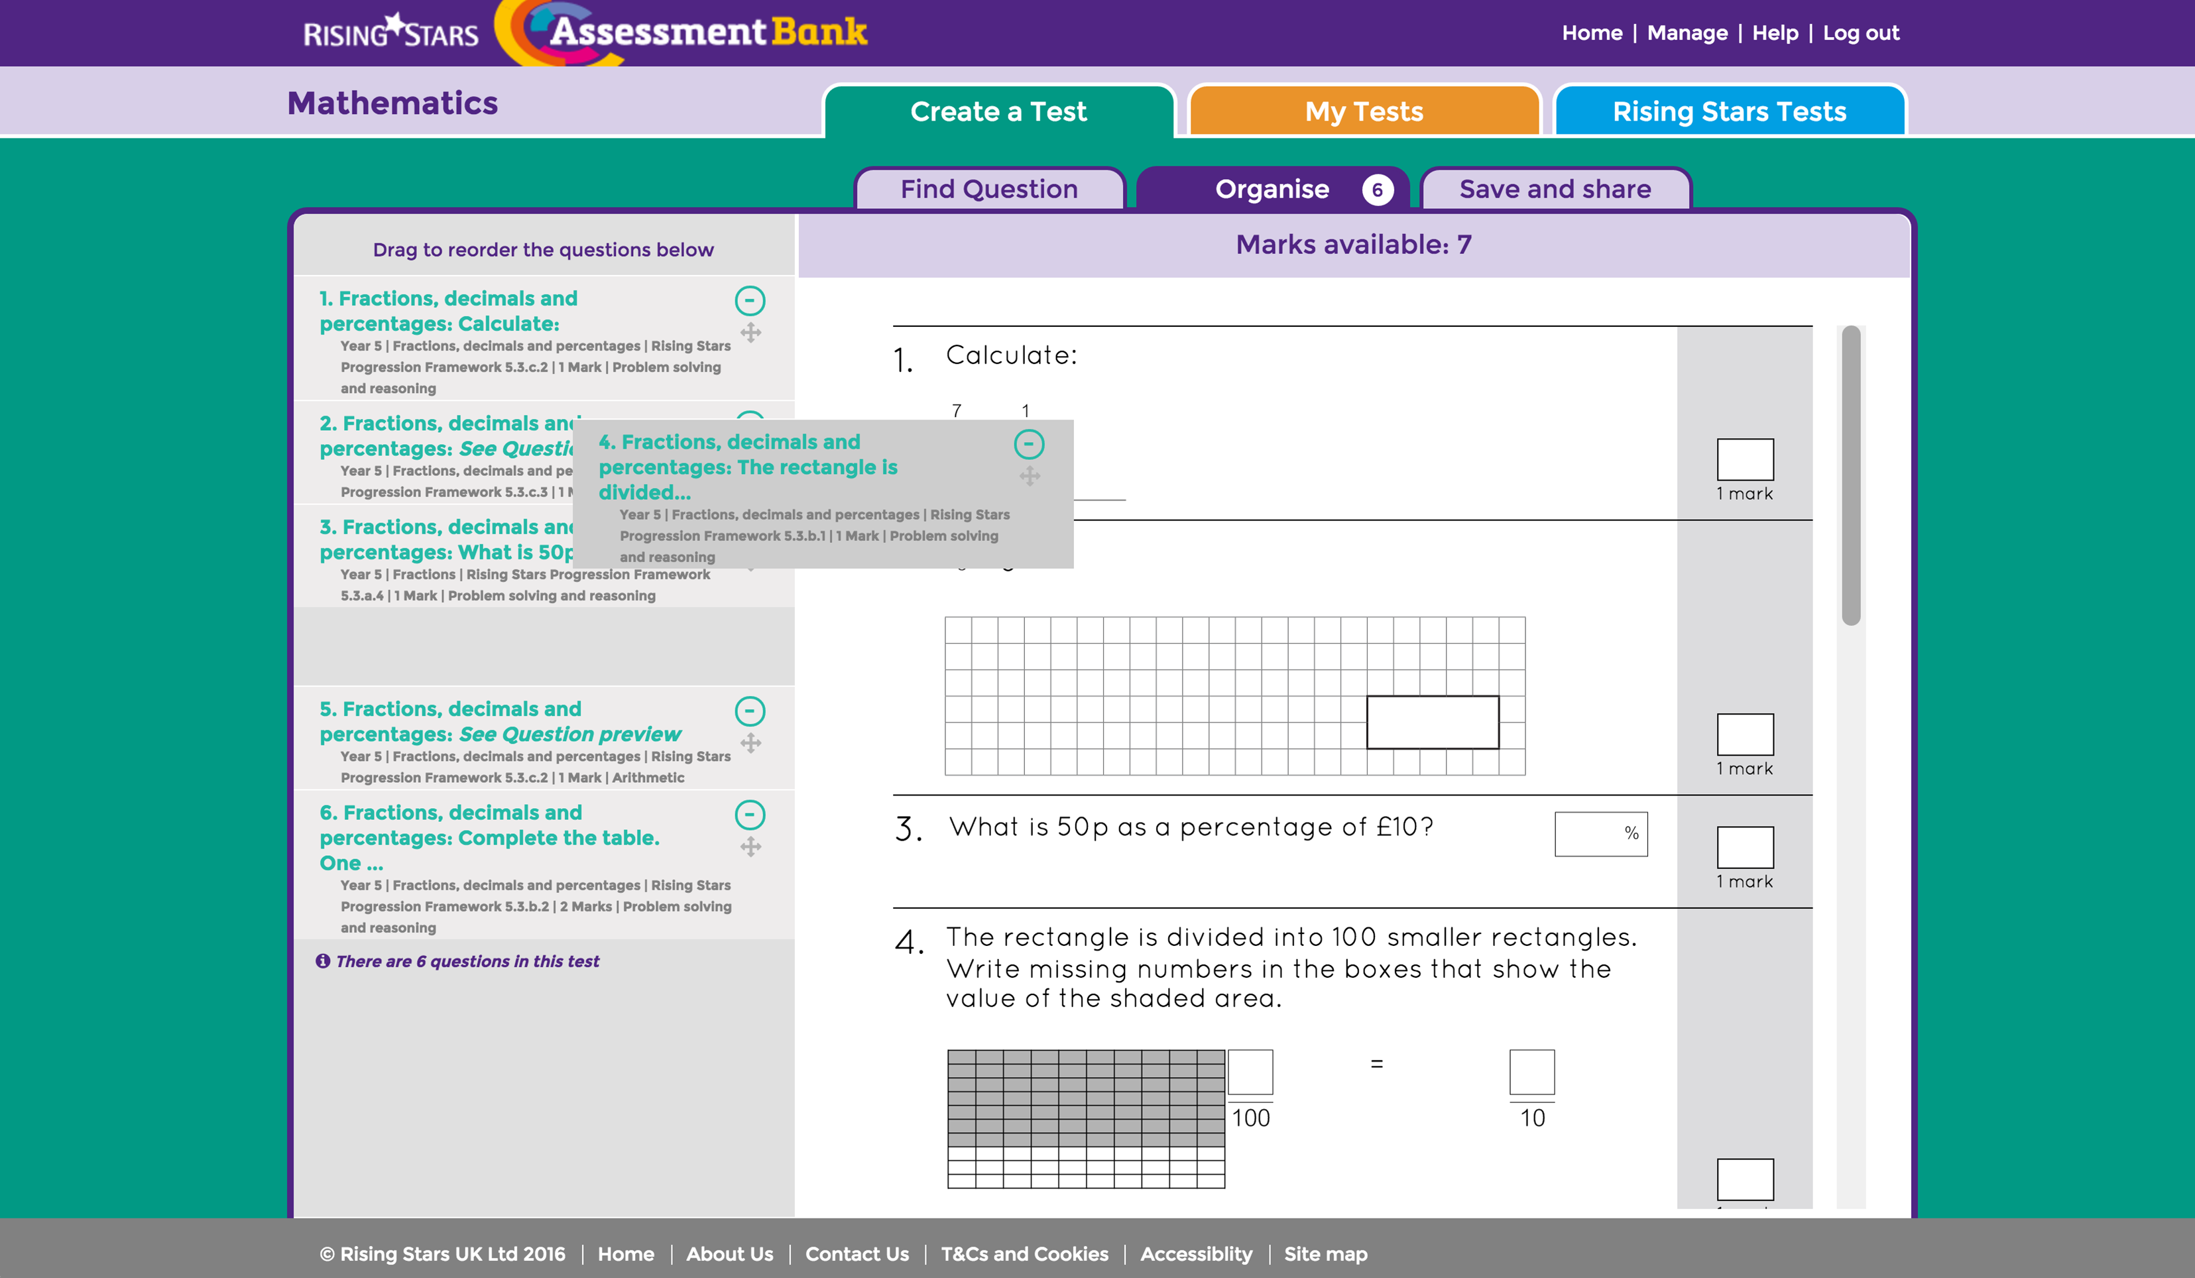
Task: Click the percentage answer box in question 3
Action: [1600, 834]
